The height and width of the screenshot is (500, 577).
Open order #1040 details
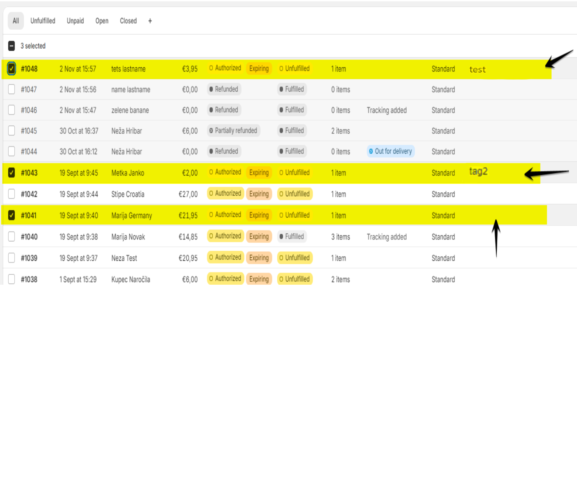pyautogui.click(x=29, y=237)
